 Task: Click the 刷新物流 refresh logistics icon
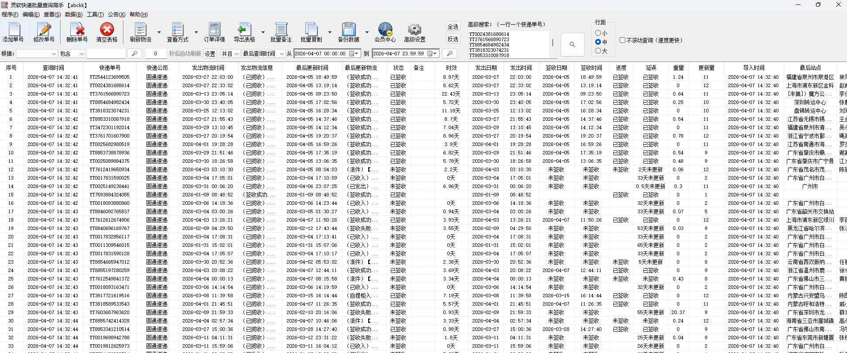pyautogui.click(x=140, y=30)
